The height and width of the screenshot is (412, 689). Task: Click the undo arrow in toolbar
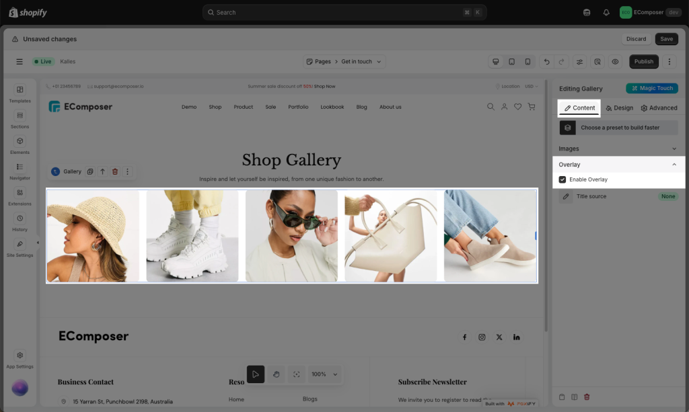pos(546,62)
